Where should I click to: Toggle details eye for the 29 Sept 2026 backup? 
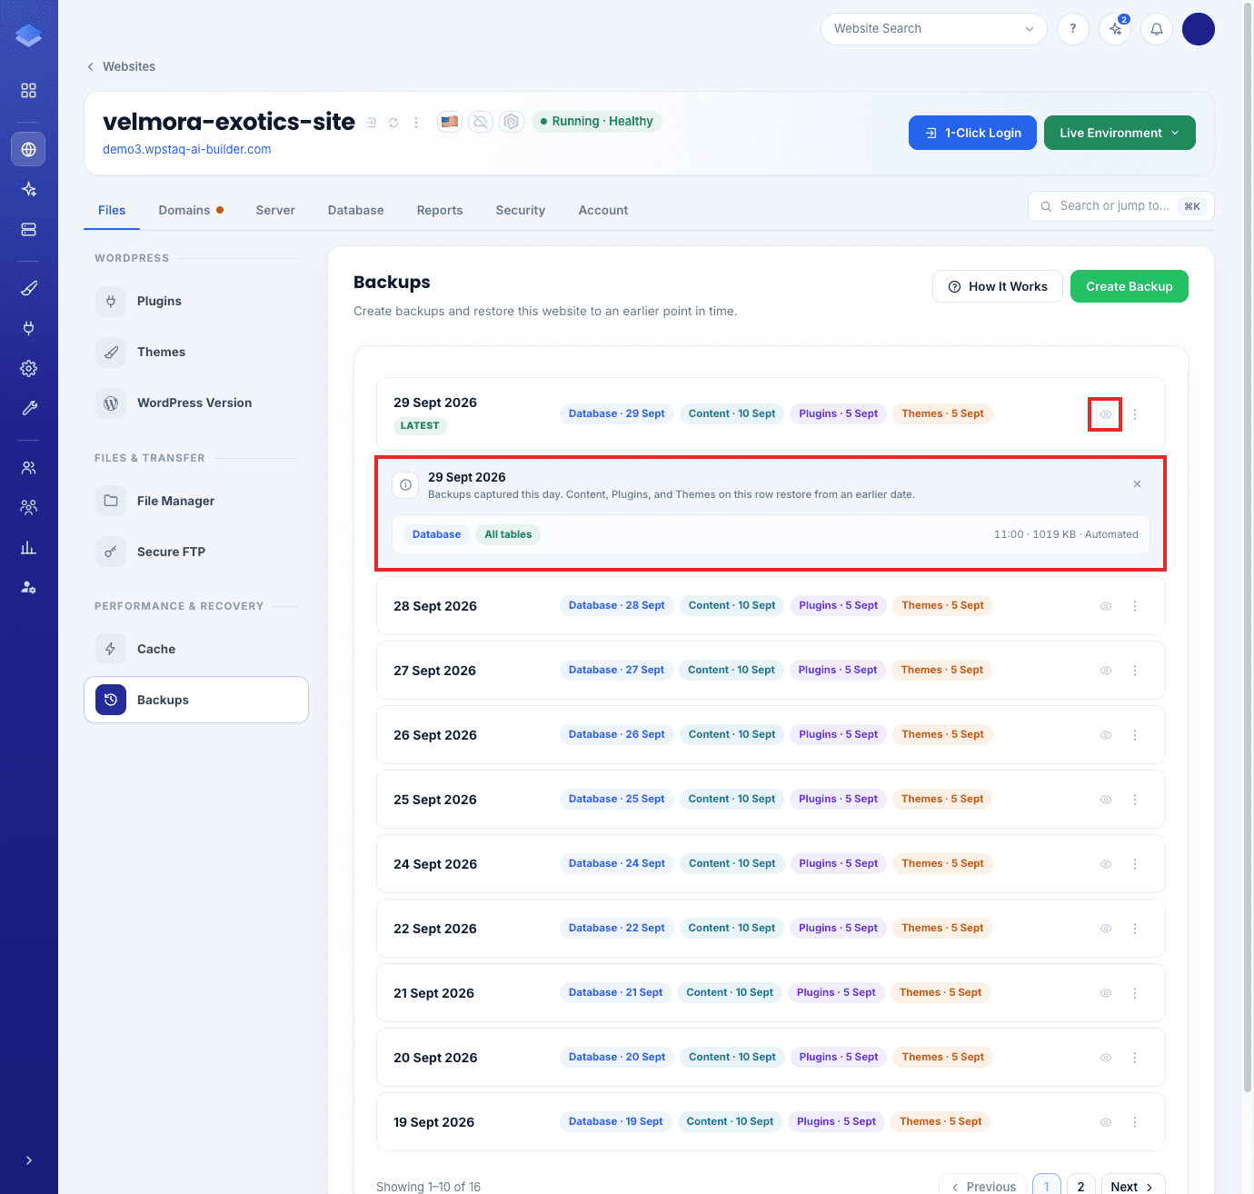click(1106, 414)
